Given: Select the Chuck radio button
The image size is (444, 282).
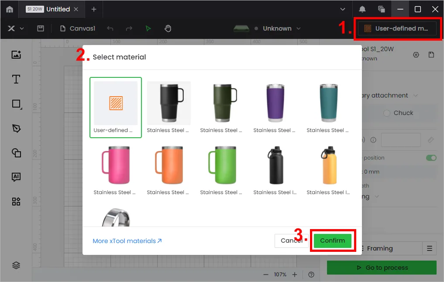Looking at the screenshot, I should tap(387, 113).
